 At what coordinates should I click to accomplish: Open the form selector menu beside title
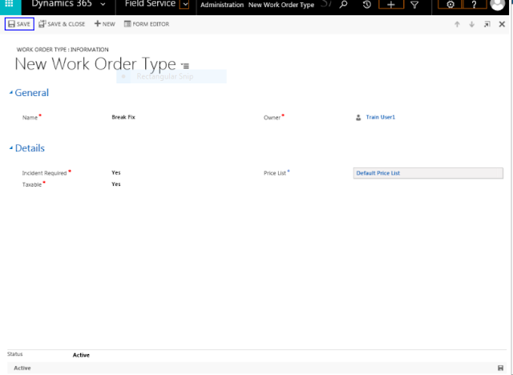pos(185,66)
